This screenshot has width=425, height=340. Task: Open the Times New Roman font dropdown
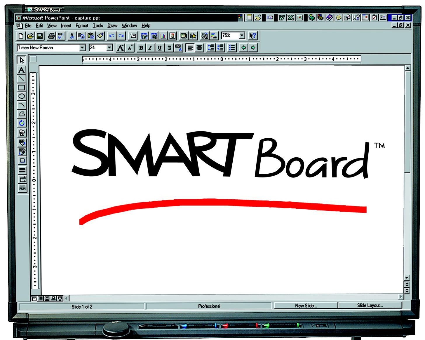(x=82, y=48)
